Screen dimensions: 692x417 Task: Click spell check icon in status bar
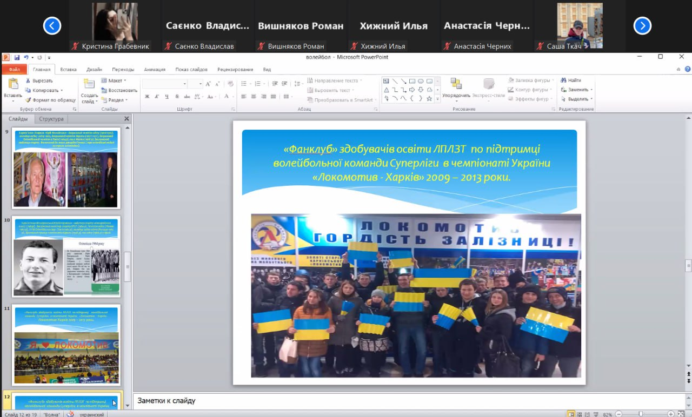tap(70, 414)
